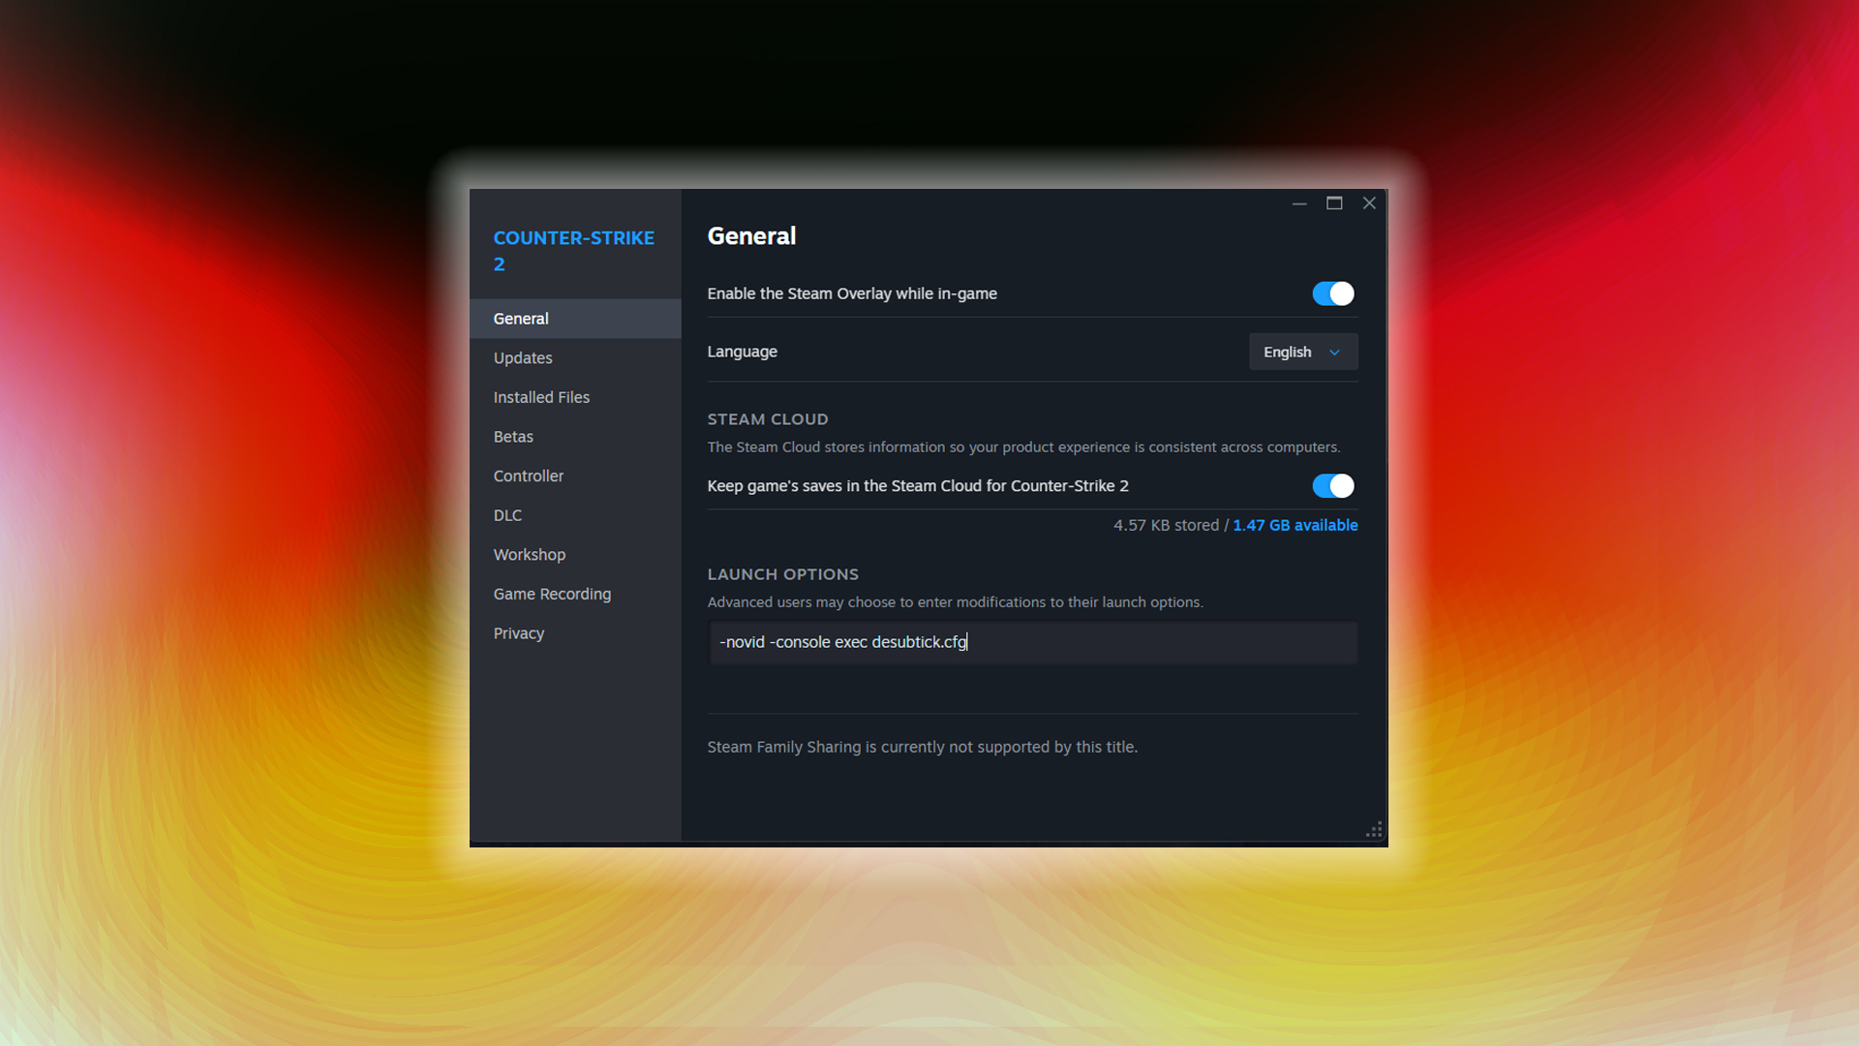
Task: Toggle the Steam Overlay while in-game switch
Action: point(1333,293)
